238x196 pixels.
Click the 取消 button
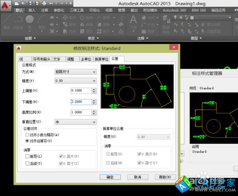tap(138, 177)
